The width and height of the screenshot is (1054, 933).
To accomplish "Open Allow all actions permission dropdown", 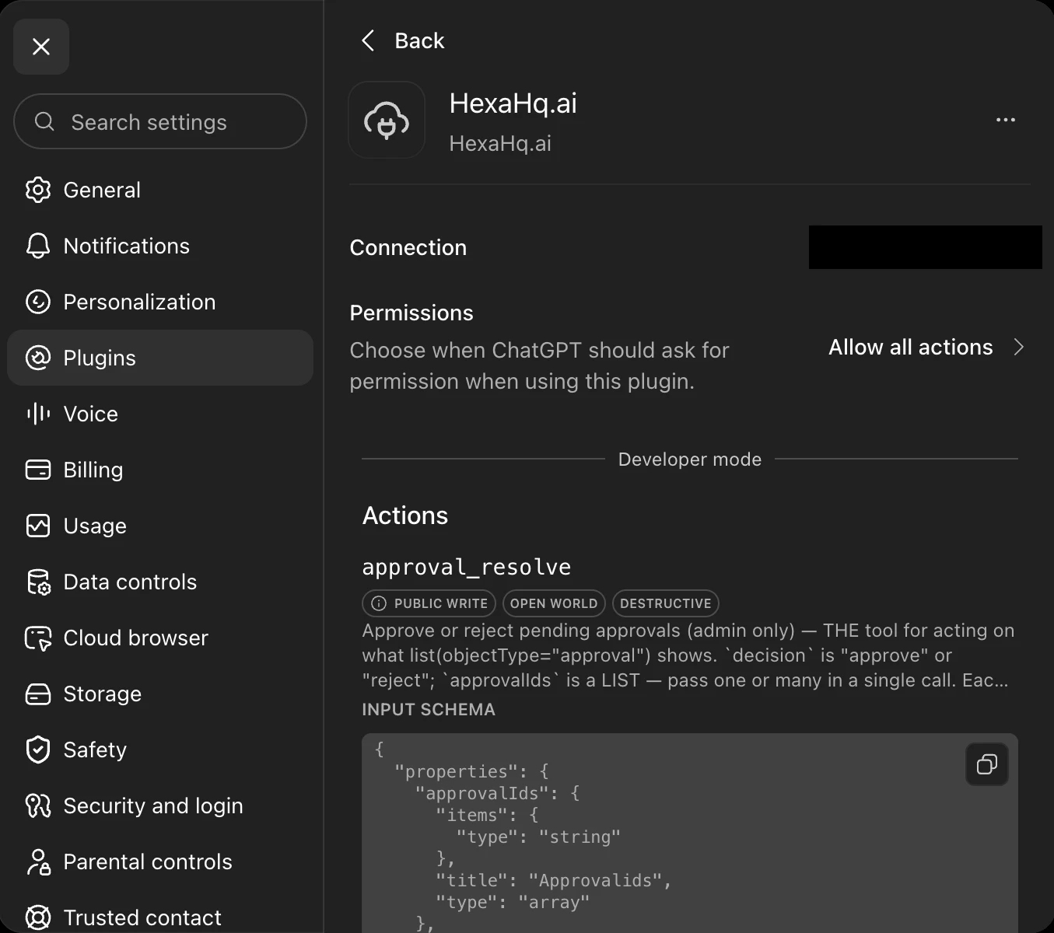I will coord(926,347).
